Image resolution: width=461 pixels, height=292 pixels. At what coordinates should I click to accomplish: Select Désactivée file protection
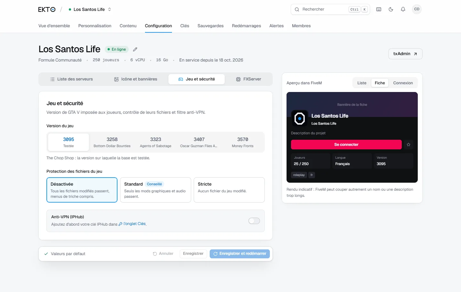[x=82, y=190]
